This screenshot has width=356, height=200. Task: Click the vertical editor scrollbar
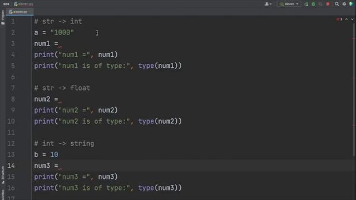tap(354, 89)
